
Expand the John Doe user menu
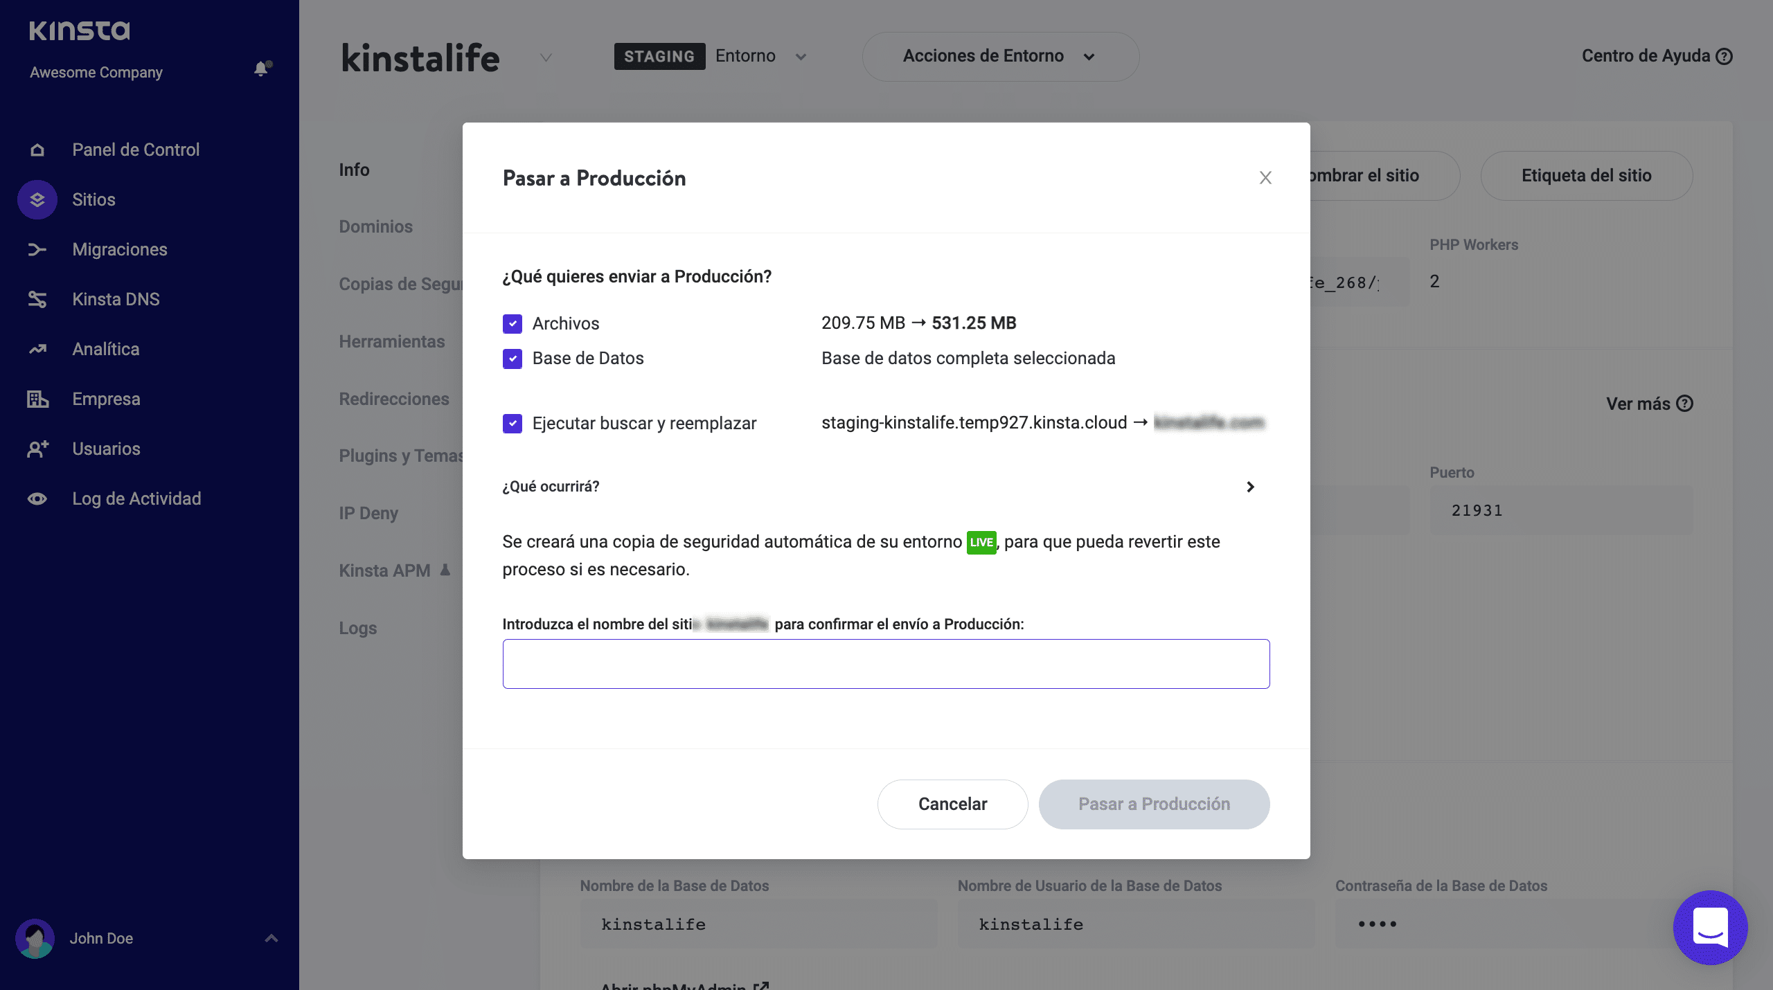pos(271,938)
